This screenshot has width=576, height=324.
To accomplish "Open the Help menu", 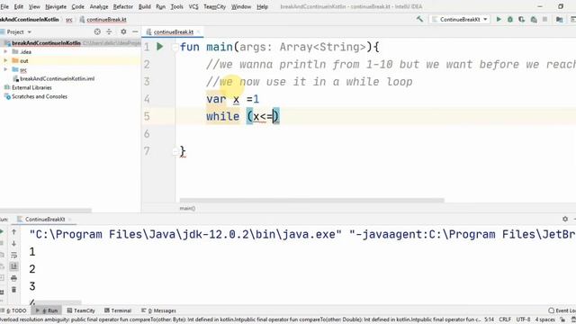I will [262, 6].
